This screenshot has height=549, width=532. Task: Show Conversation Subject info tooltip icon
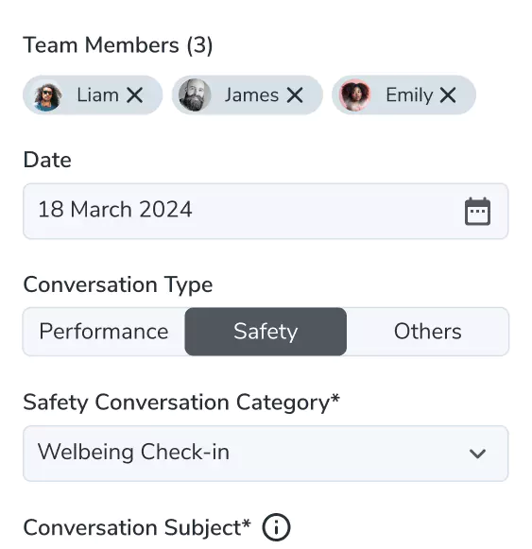[276, 527]
